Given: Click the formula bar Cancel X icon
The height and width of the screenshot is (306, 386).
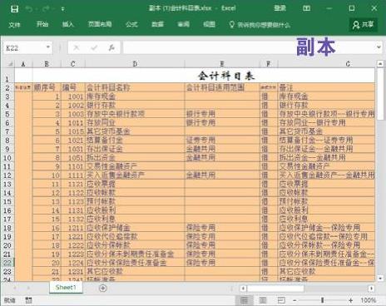Looking at the screenshot, I should pos(77,47).
